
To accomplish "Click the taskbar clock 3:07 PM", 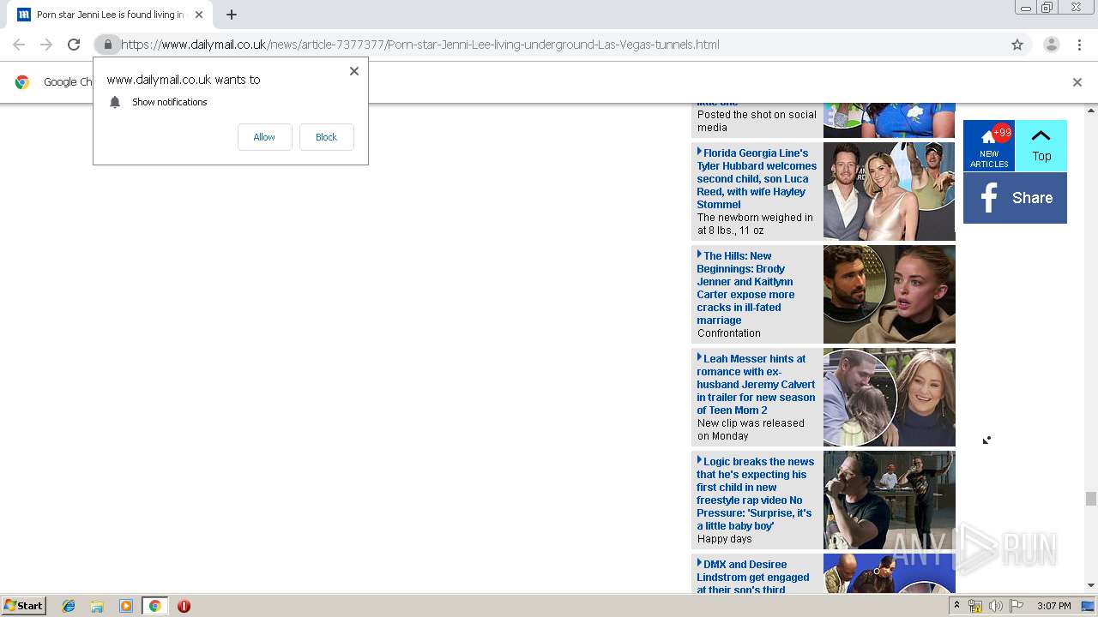I will coord(1053,606).
